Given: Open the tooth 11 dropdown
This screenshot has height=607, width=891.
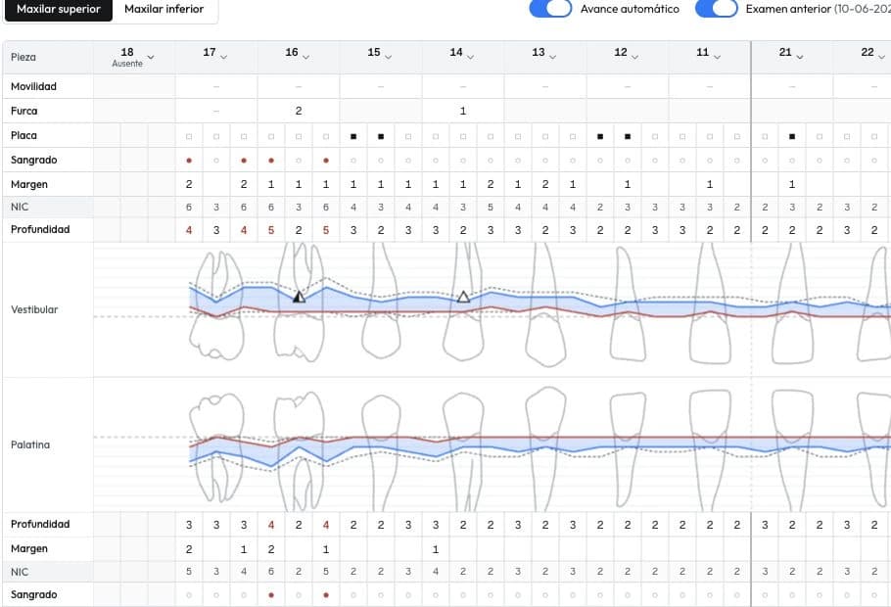Looking at the screenshot, I should coord(717,57).
